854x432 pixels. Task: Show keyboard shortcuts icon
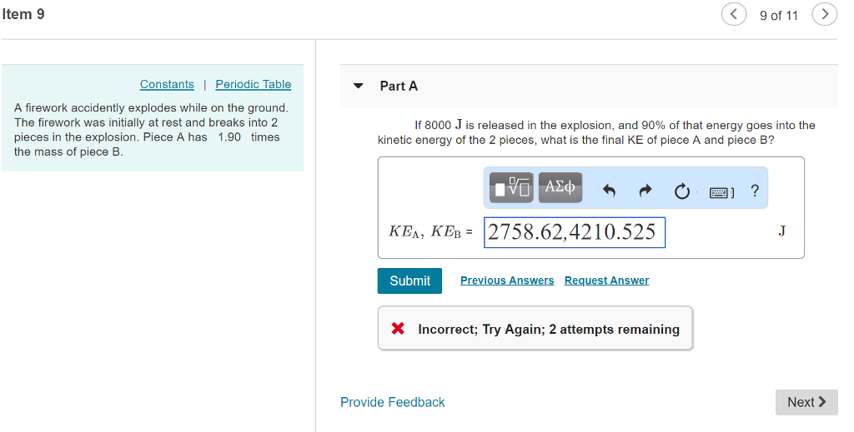pyautogui.click(x=721, y=192)
